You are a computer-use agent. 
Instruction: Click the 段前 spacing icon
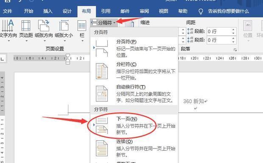tap(190, 31)
